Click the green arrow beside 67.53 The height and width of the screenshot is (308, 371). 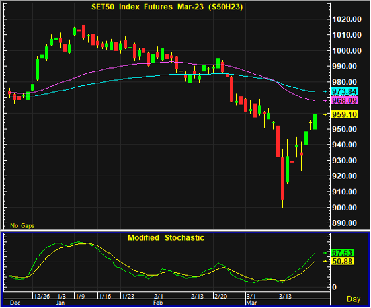coord(325,253)
